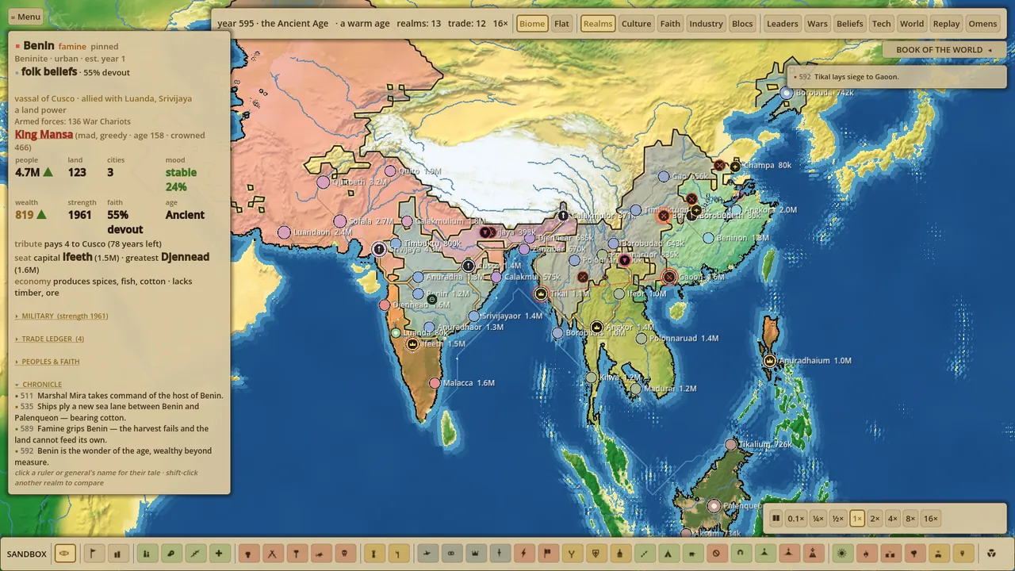This screenshot has height=571, width=1015.
Task: Open King Mansa's ruler tale
Action: click(x=44, y=135)
